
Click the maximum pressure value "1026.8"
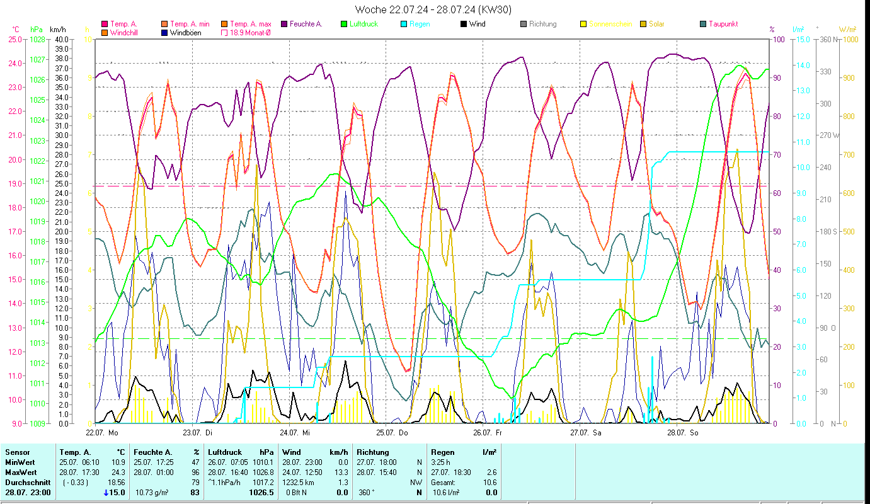click(263, 472)
